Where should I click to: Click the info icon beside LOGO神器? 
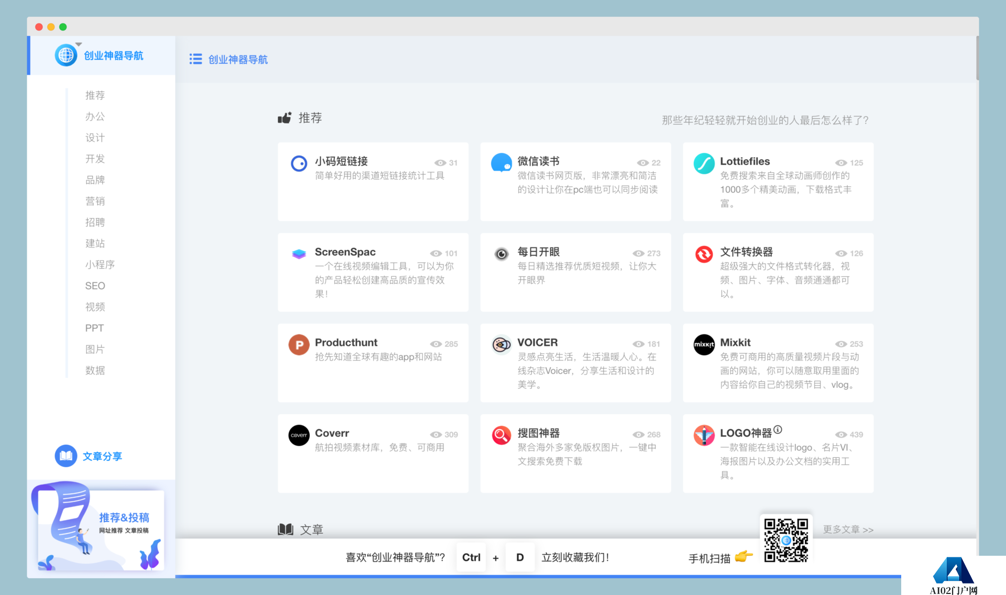click(778, 430)
